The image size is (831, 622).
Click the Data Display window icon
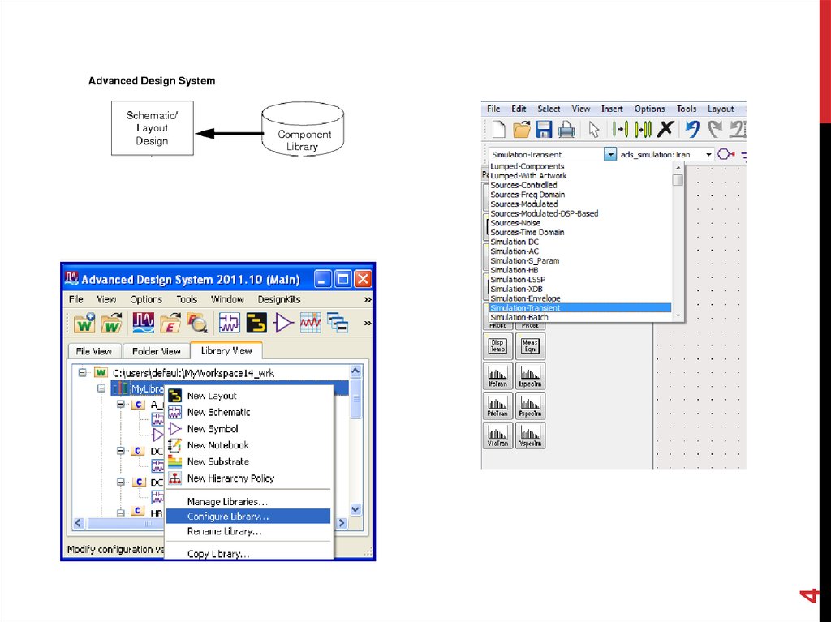143,324
